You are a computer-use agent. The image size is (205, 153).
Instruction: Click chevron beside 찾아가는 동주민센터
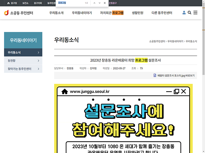[38, 69]
